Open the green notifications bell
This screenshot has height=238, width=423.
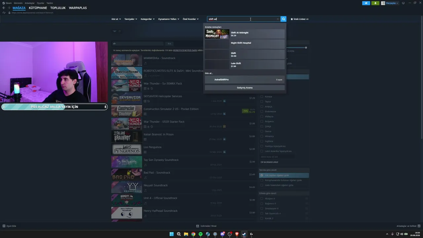[375, 3]
